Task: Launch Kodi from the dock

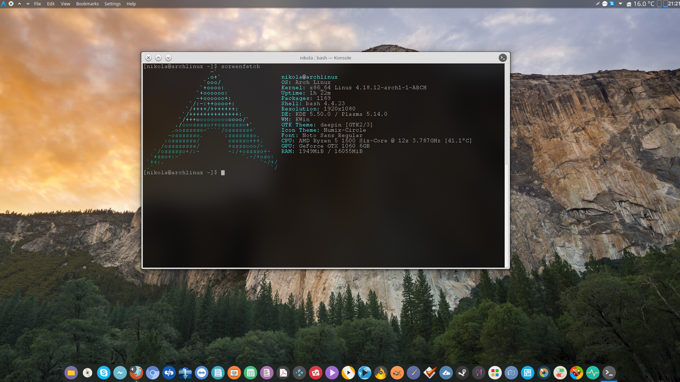Action: coord(299,373)
